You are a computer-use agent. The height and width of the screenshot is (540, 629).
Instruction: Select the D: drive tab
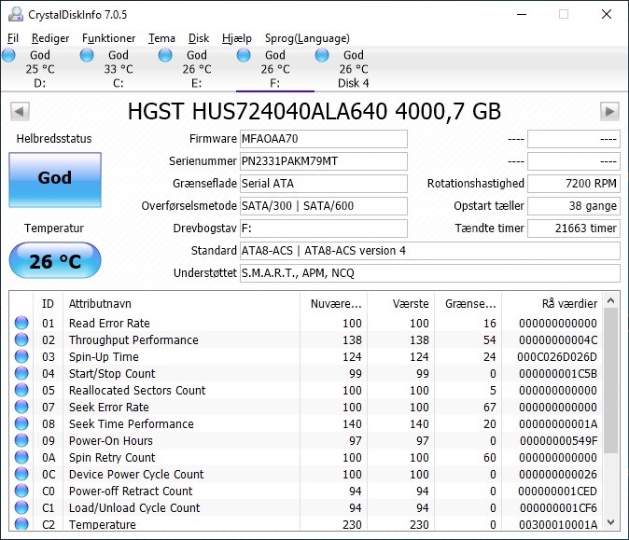[39, 69]
